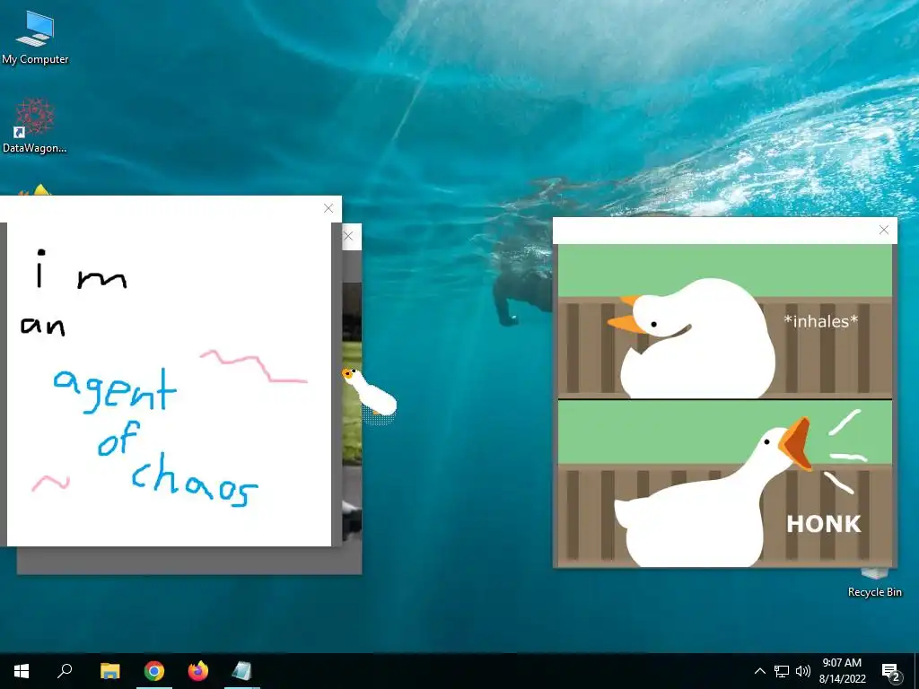The image size is (919, 689).
Task: Click the 'HONK' text in meme
Action: (x=824, y=524)
